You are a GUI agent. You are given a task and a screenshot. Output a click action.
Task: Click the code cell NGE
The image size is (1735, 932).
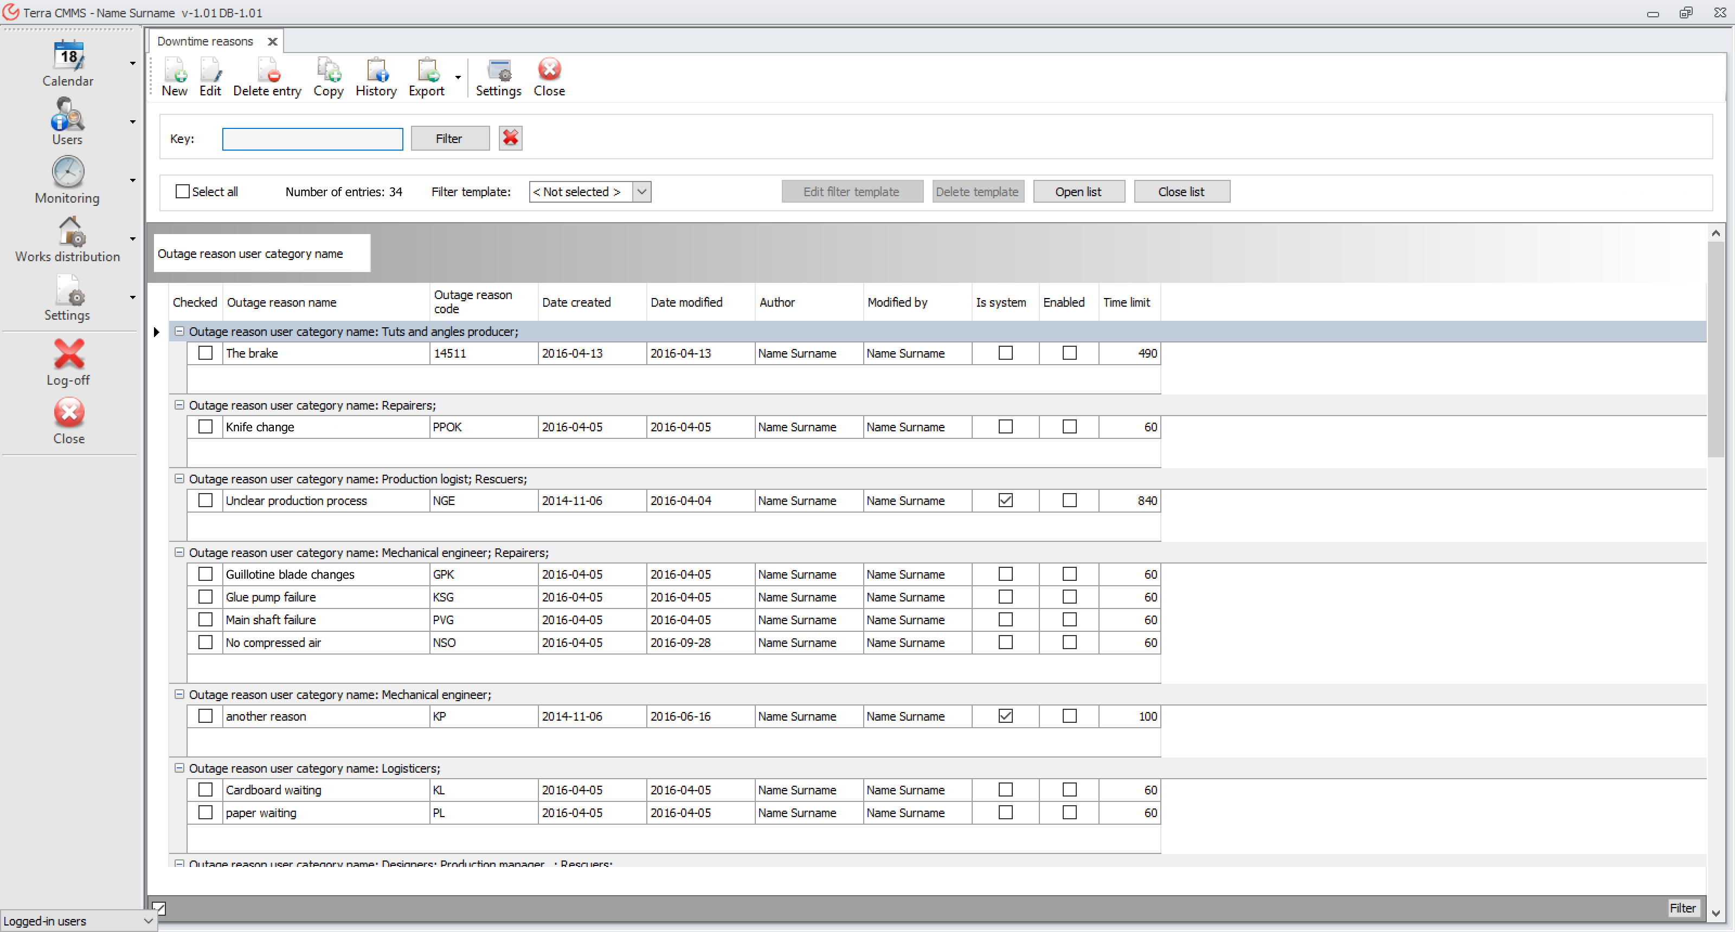(x=484, y=501)
